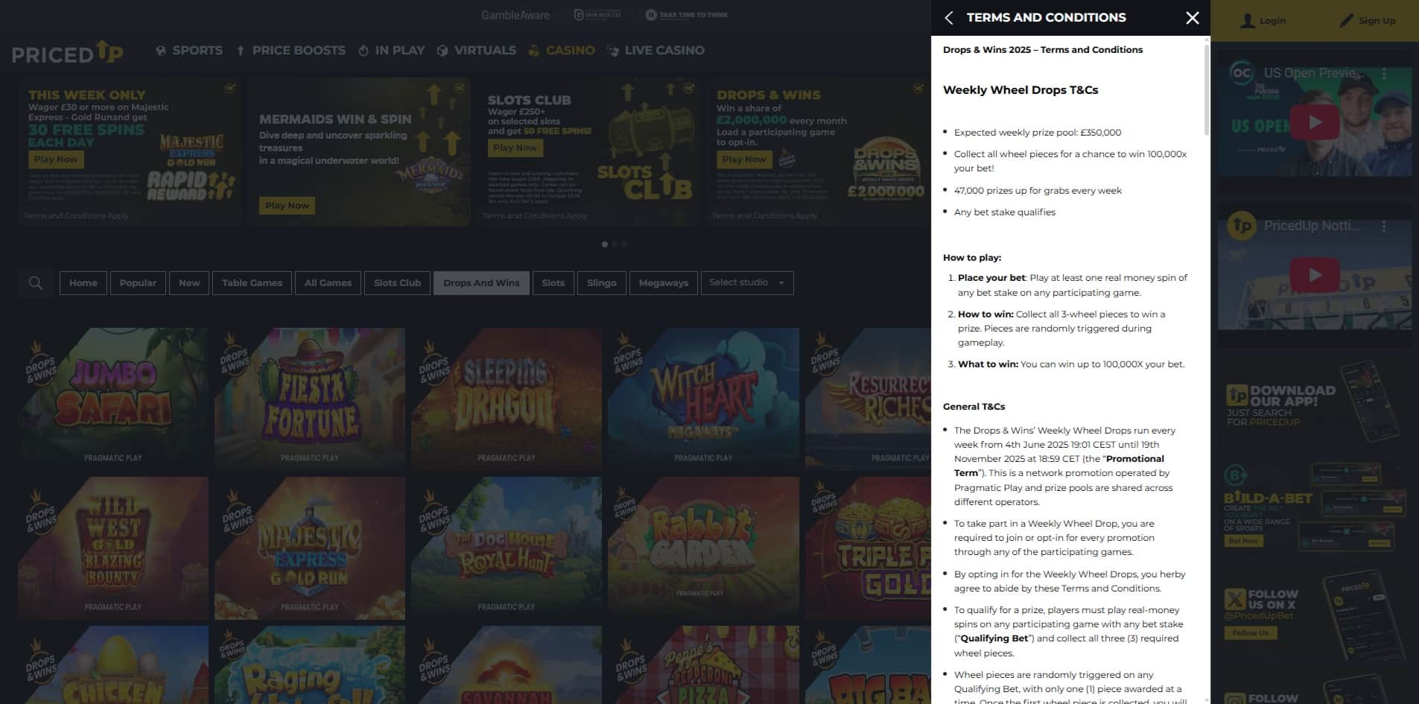
Task: Open options menu on PricedUp Notti video
Action: tap(1384, 226)
